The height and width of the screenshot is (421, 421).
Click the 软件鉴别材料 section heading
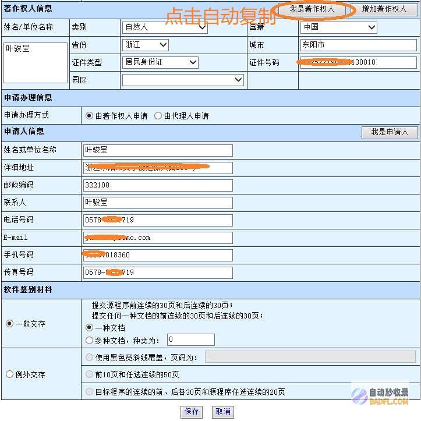(x=28, y=290)
